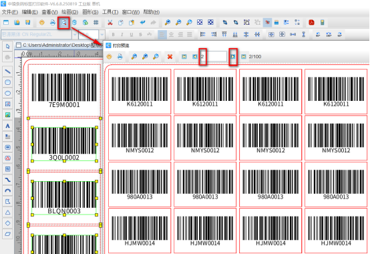Click the first K6120011 label in the preview
The height and width of the screenshot is (254, 370).
pyautogui.click(x=140, y=91)
